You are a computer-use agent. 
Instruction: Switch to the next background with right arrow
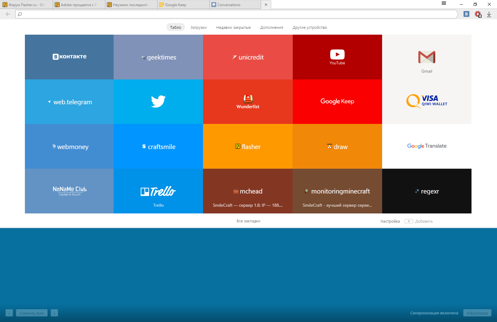tap(54, 313)
